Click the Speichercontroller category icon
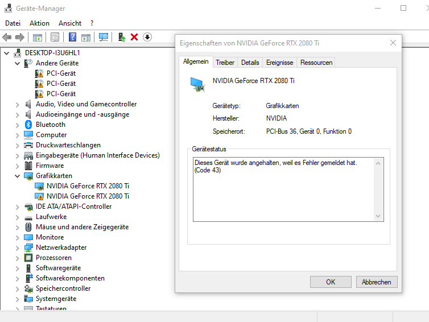 (28, 288)
